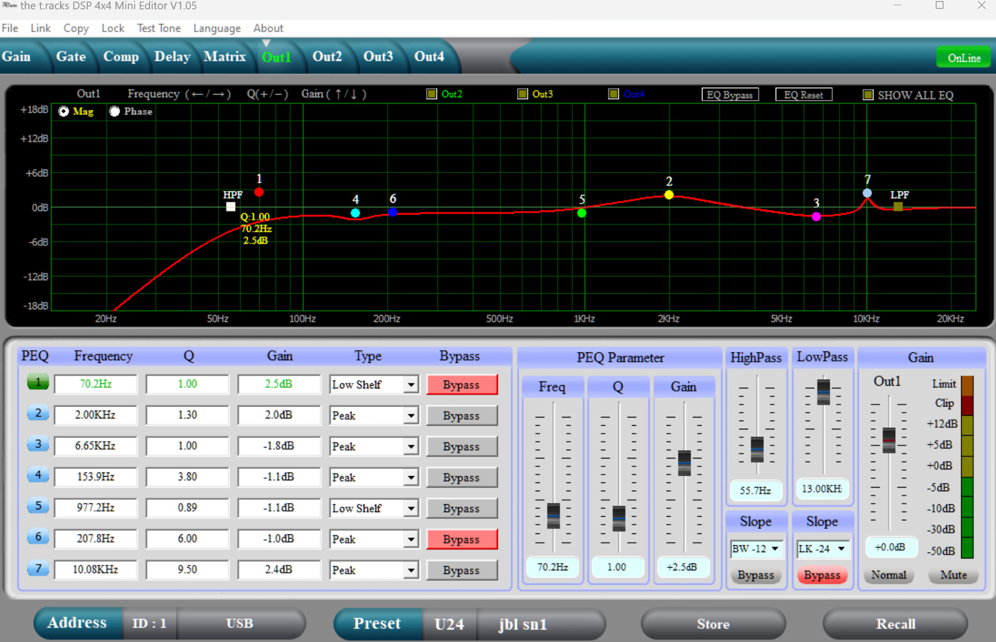Viewport: 996px width, 642px height.
Task: Select PEQ band 4 number badge
Action: pos(38,475)
